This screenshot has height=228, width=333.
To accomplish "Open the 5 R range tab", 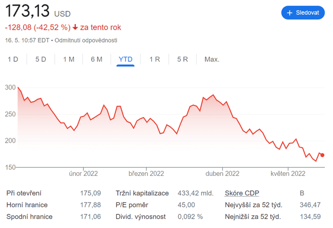I will pos(182,59).
